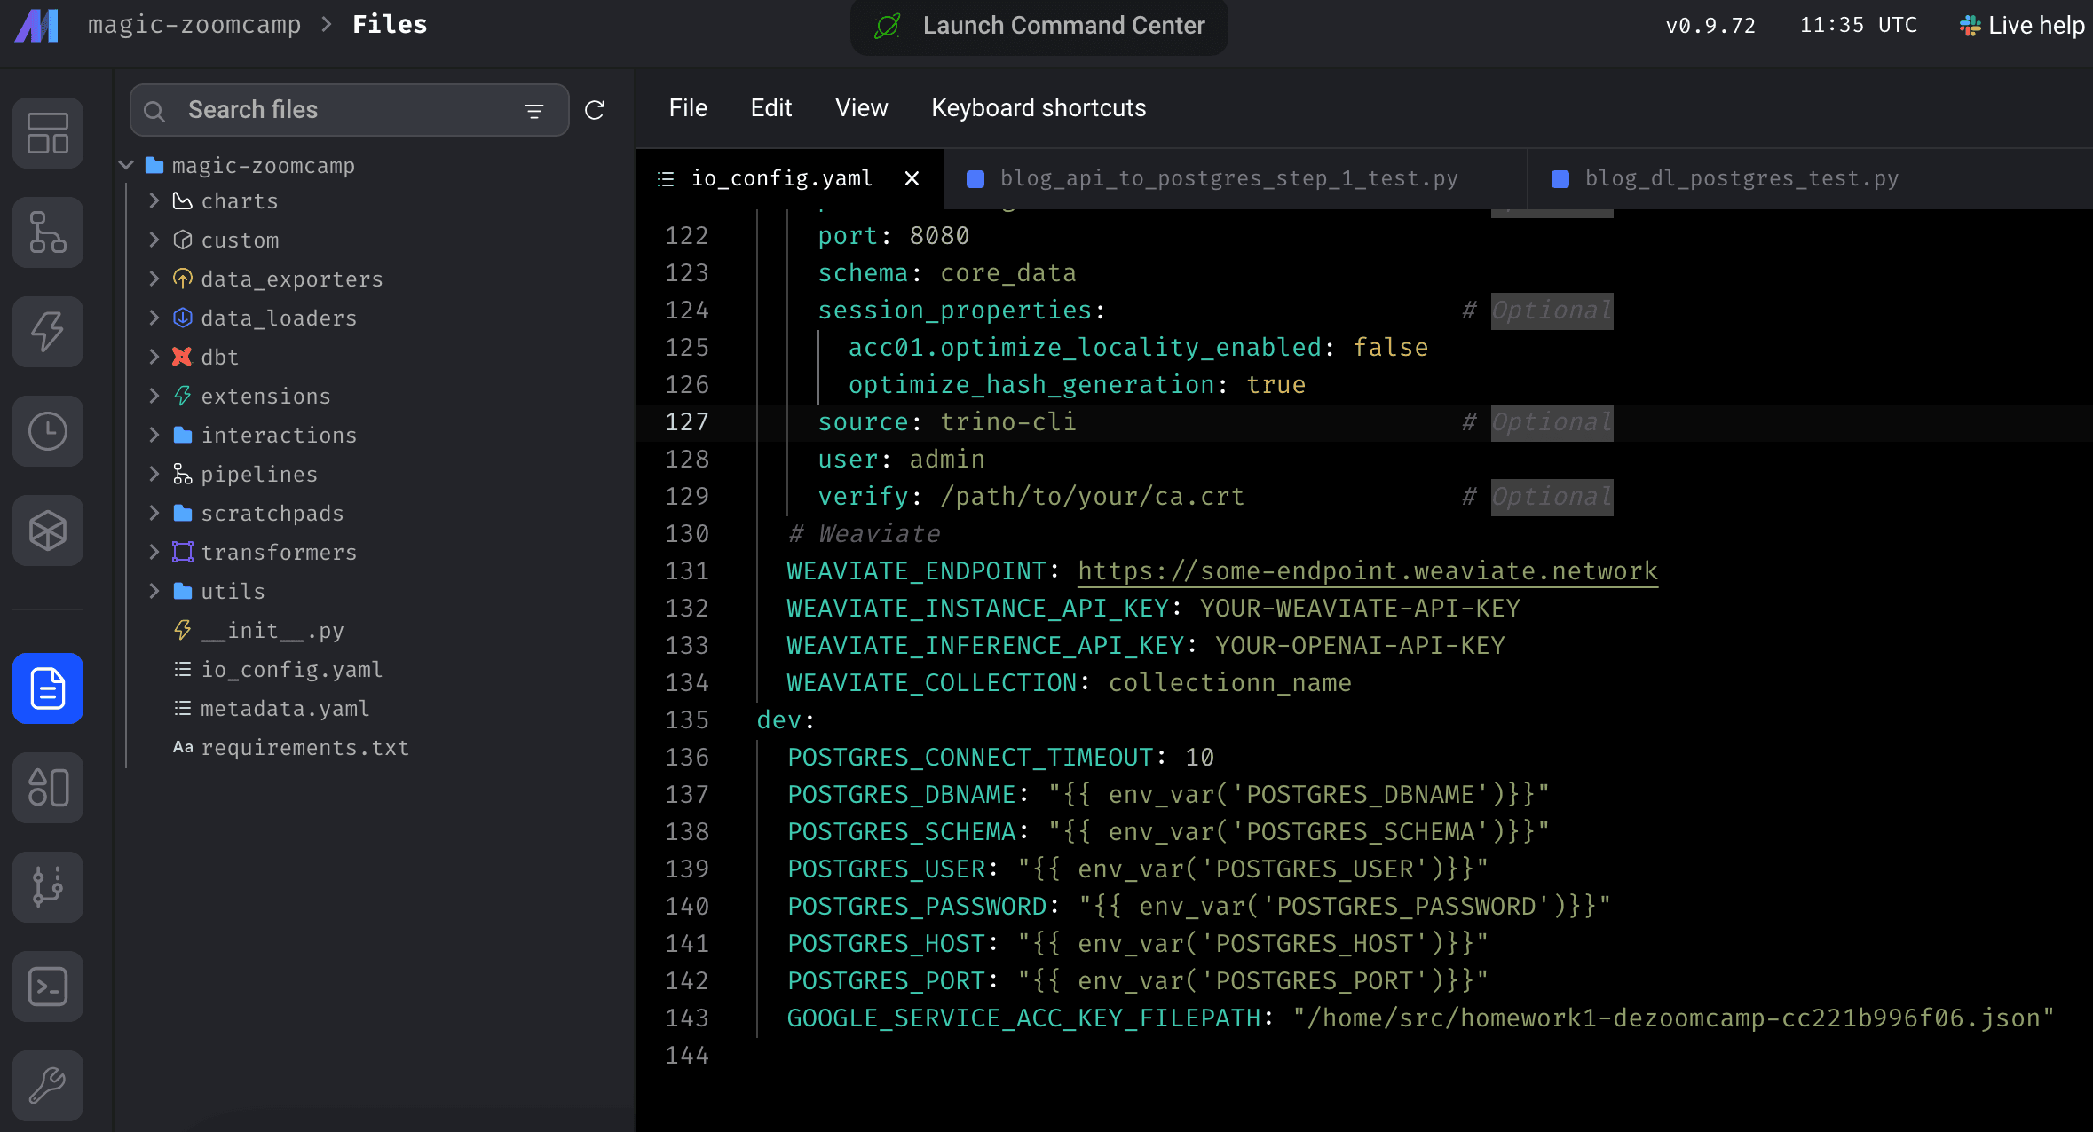Open the View menu
Screen dimensions: 2093x1132
coord(861,108)
